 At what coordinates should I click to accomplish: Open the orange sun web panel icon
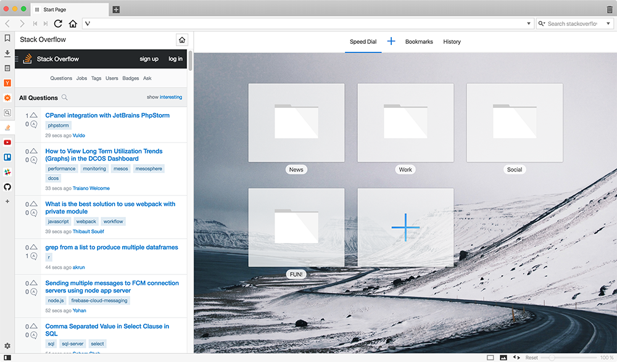(7, 97)
